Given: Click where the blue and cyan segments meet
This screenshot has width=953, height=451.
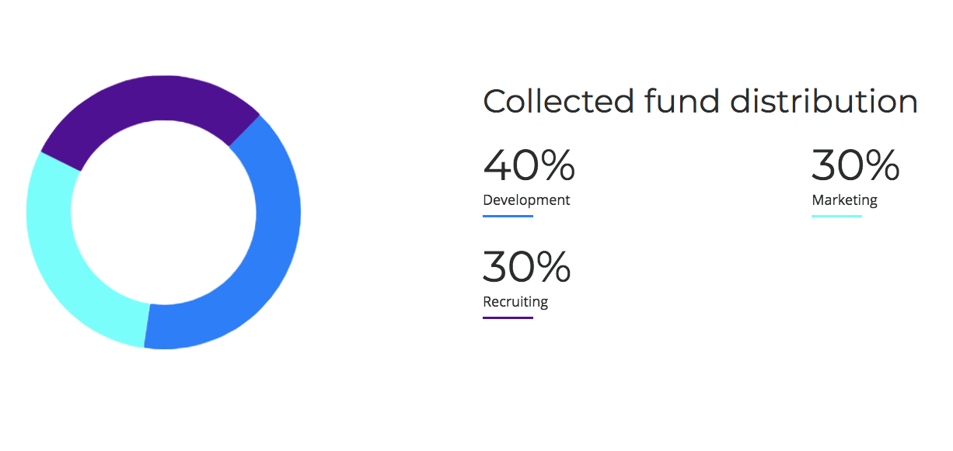Looking at the screenshot, I should (147, 324).
